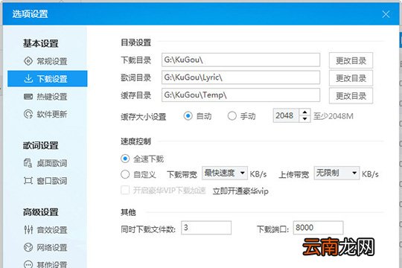This screenshot has height=268, width=402.
Task: Click the 选项设置 window title
Action: [x=30, y=14]
